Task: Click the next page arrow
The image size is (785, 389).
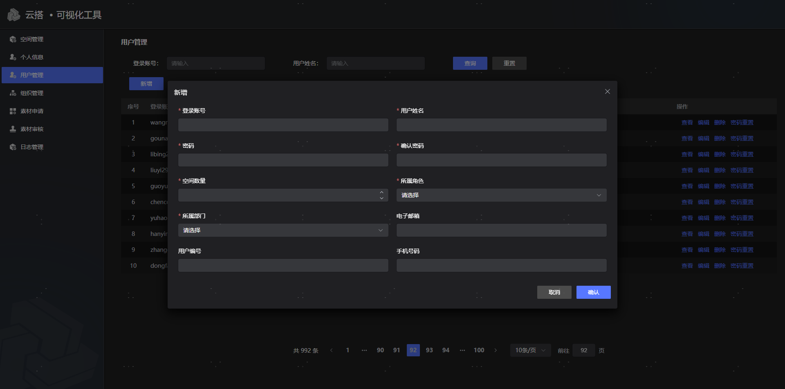Action: [x=496, y=350]
